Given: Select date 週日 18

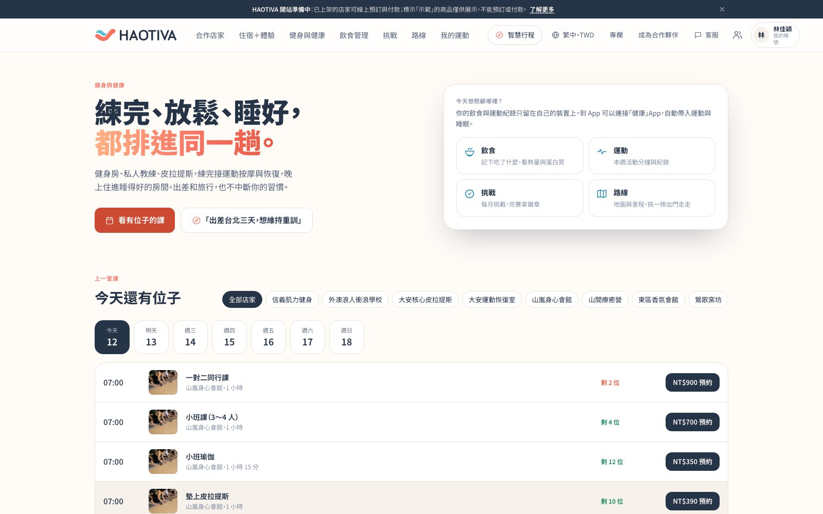Looking at the screenshot, I should click(x=347, y=337).
